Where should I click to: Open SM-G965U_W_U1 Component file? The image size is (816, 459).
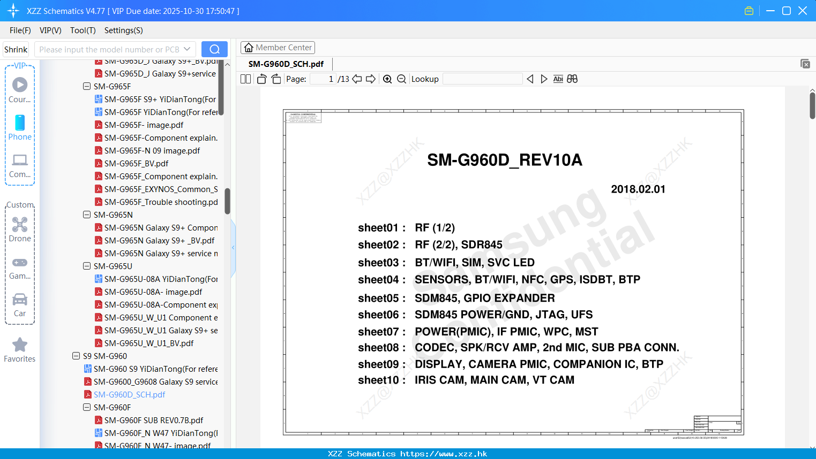click(156, 317)
